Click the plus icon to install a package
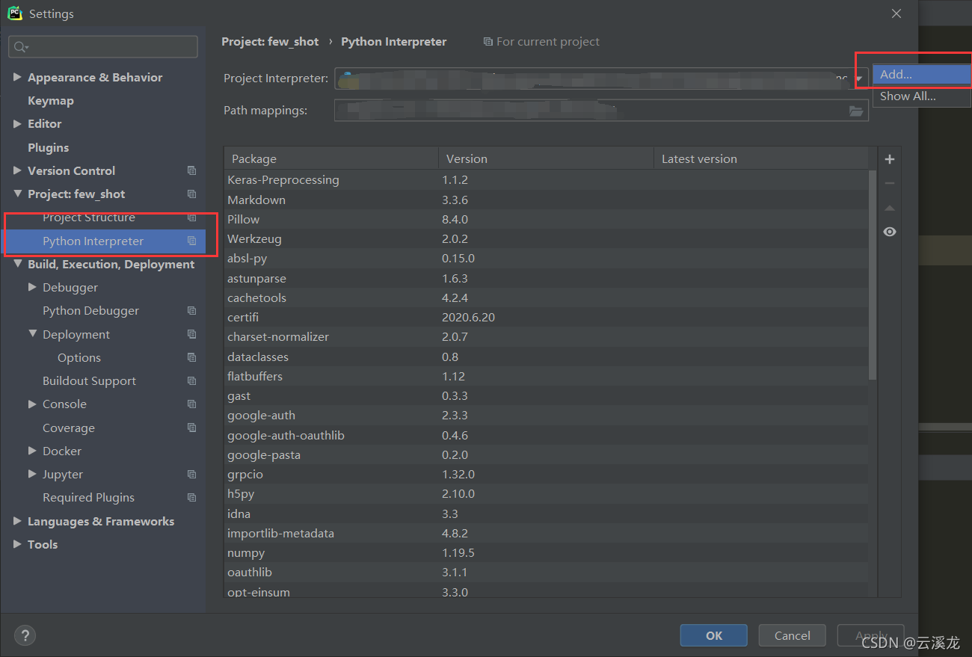Viewport: 972px width, 657px height. click(x=889, y=159)
